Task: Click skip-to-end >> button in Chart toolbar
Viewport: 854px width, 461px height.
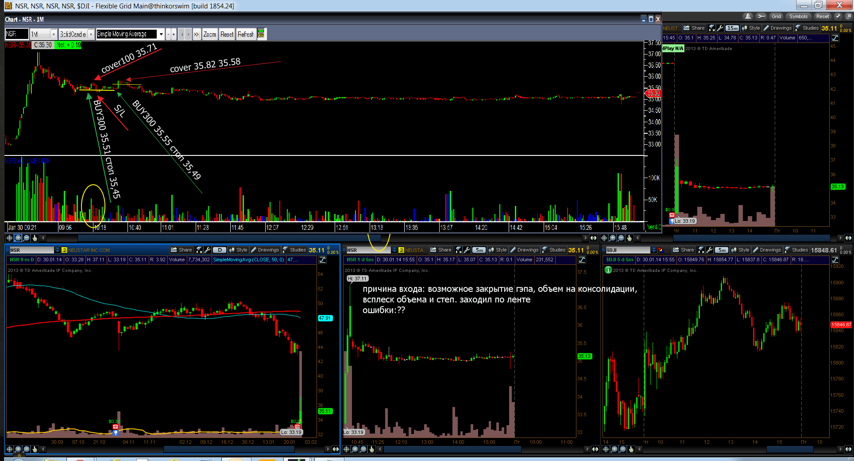Action: (x=196, y=34)
